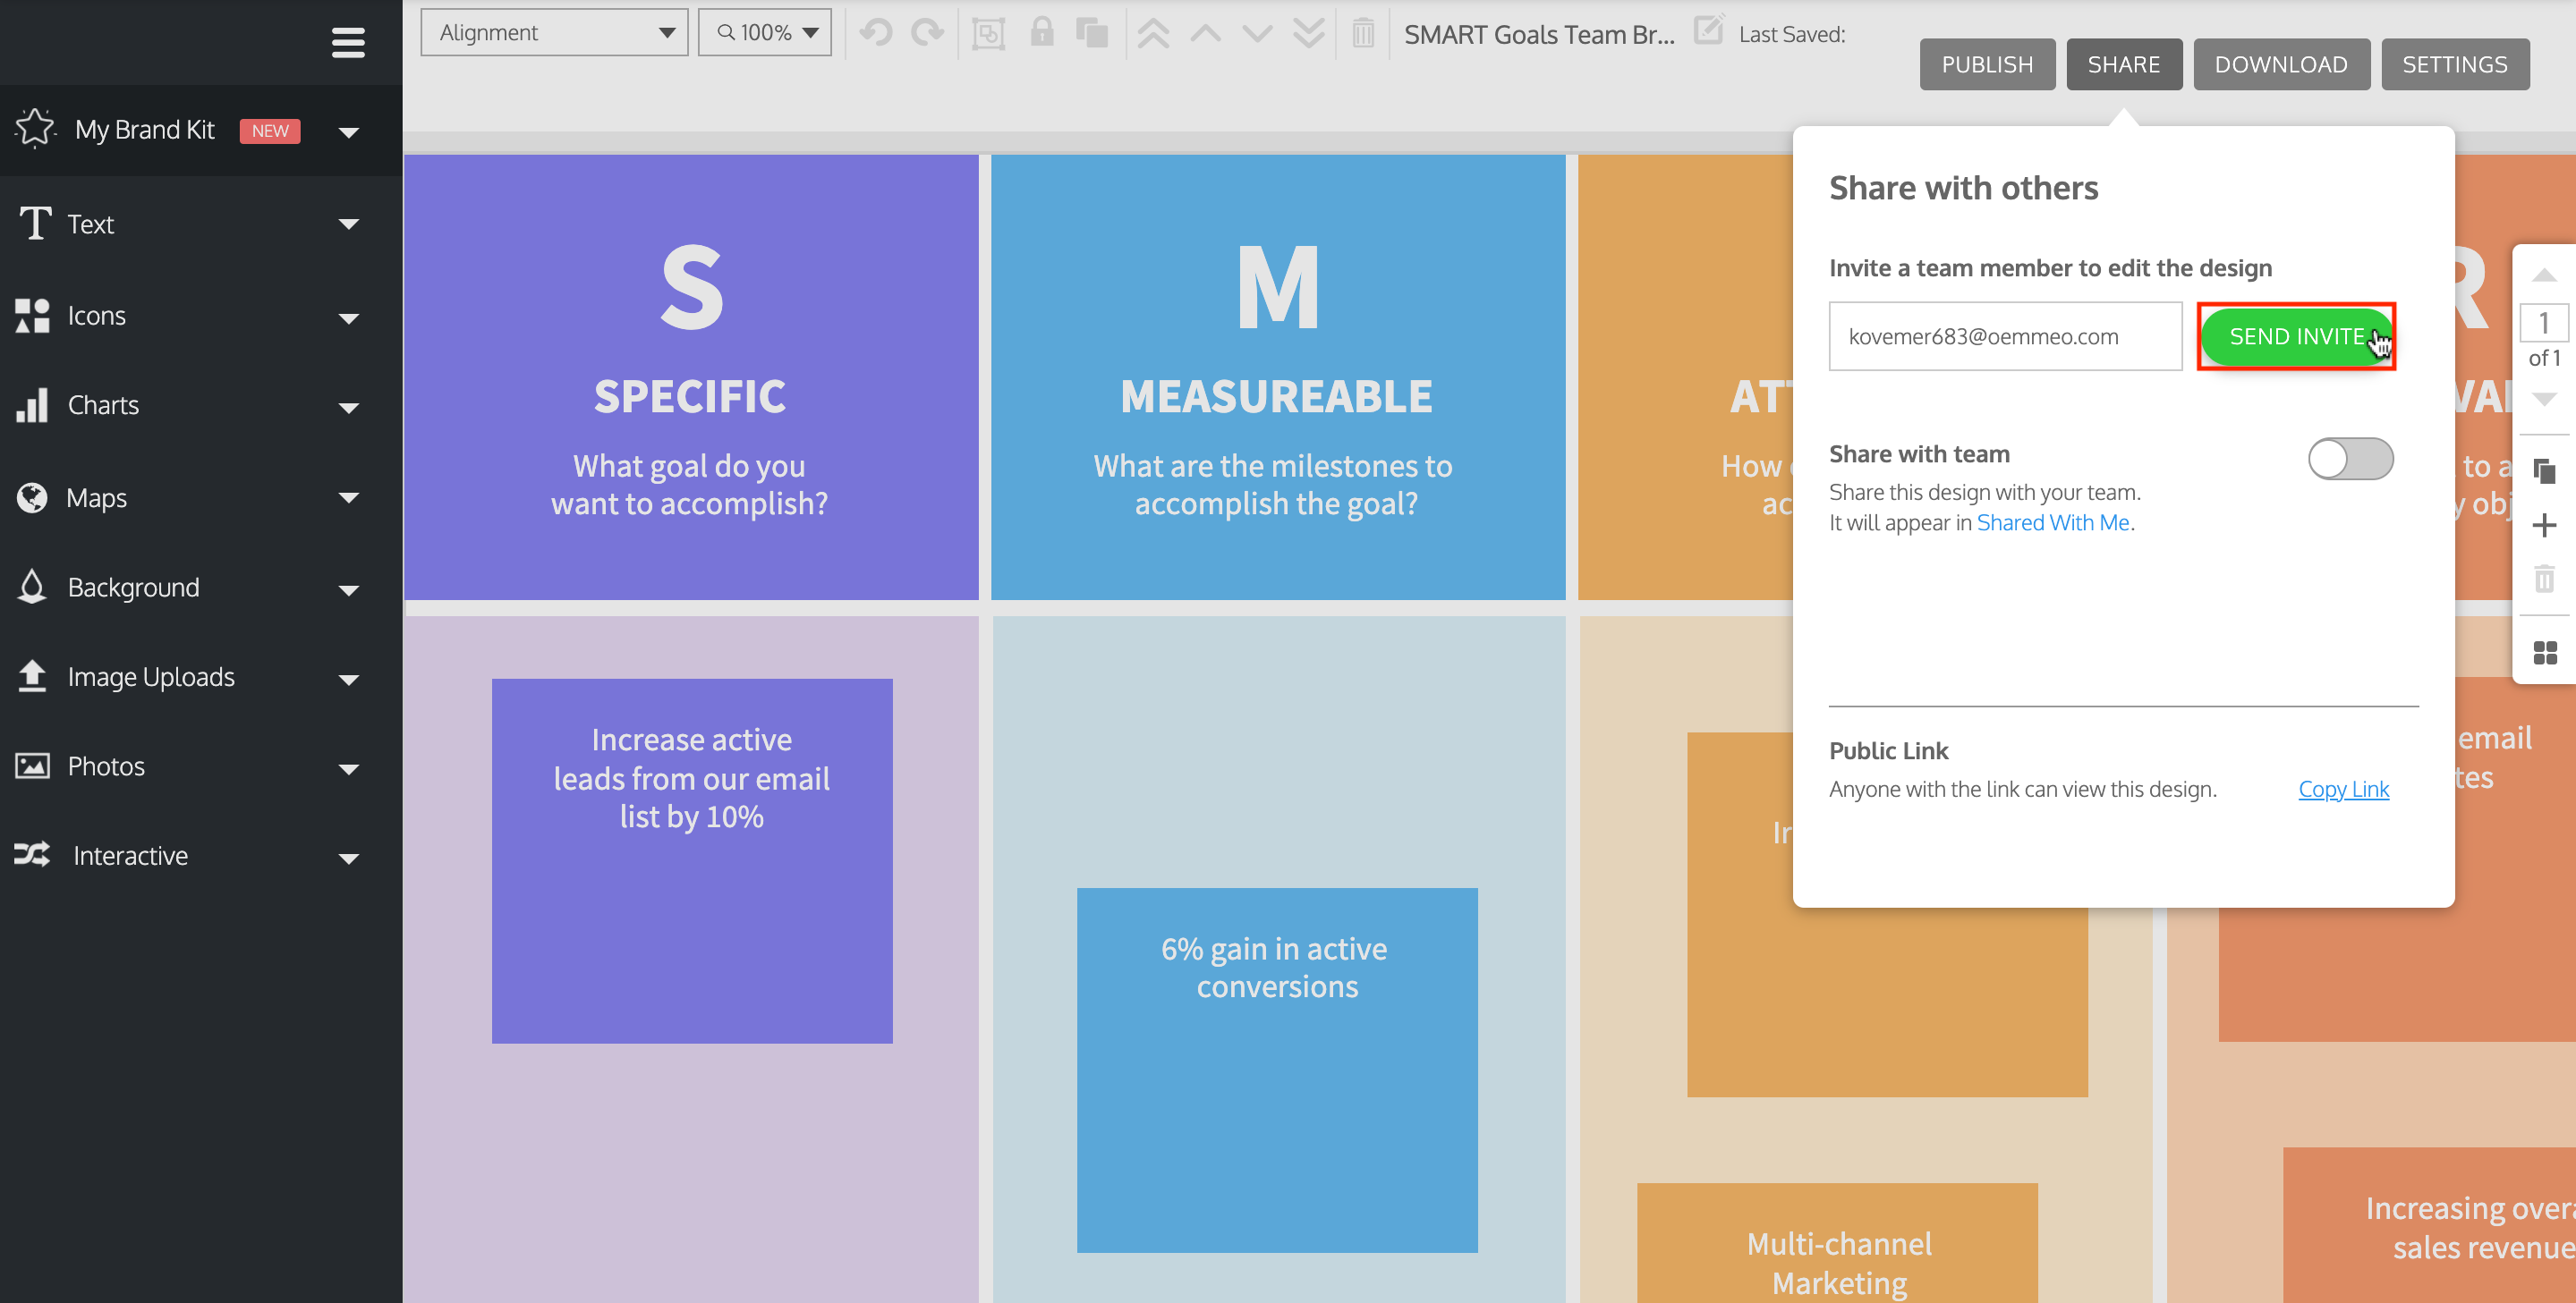The width and height of the screenshot is (2576, 1303).
Task: Expand the Maps section arrow
Action: click(349, 497)
